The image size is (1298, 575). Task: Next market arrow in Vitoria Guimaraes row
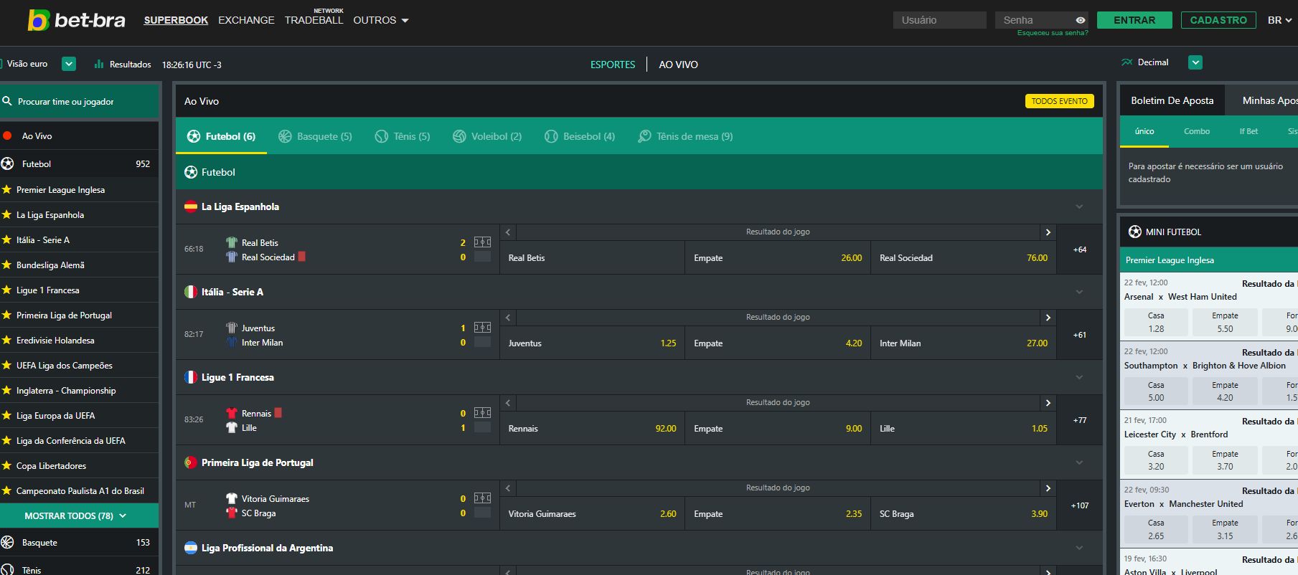[1048, 488]
